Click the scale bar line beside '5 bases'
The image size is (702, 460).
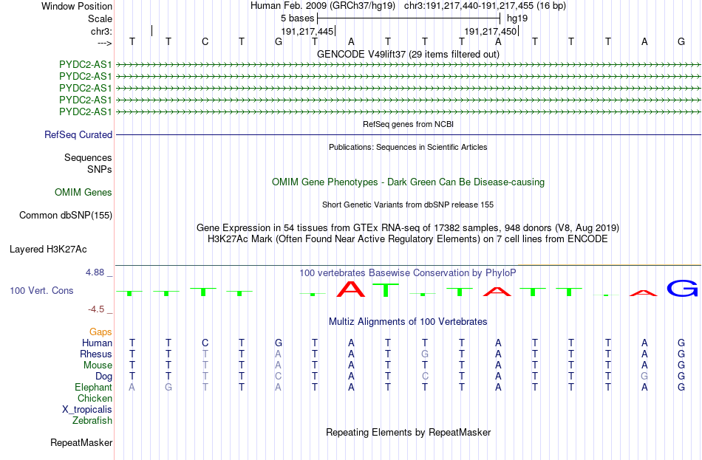[409, 18]
